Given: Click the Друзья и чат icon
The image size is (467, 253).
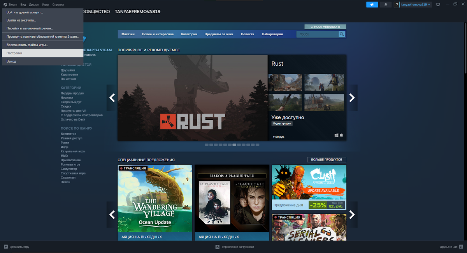Looking at the screenshot, I should [461, 247].
